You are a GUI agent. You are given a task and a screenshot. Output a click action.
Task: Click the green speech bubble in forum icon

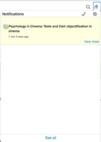[x=6, y=27]
